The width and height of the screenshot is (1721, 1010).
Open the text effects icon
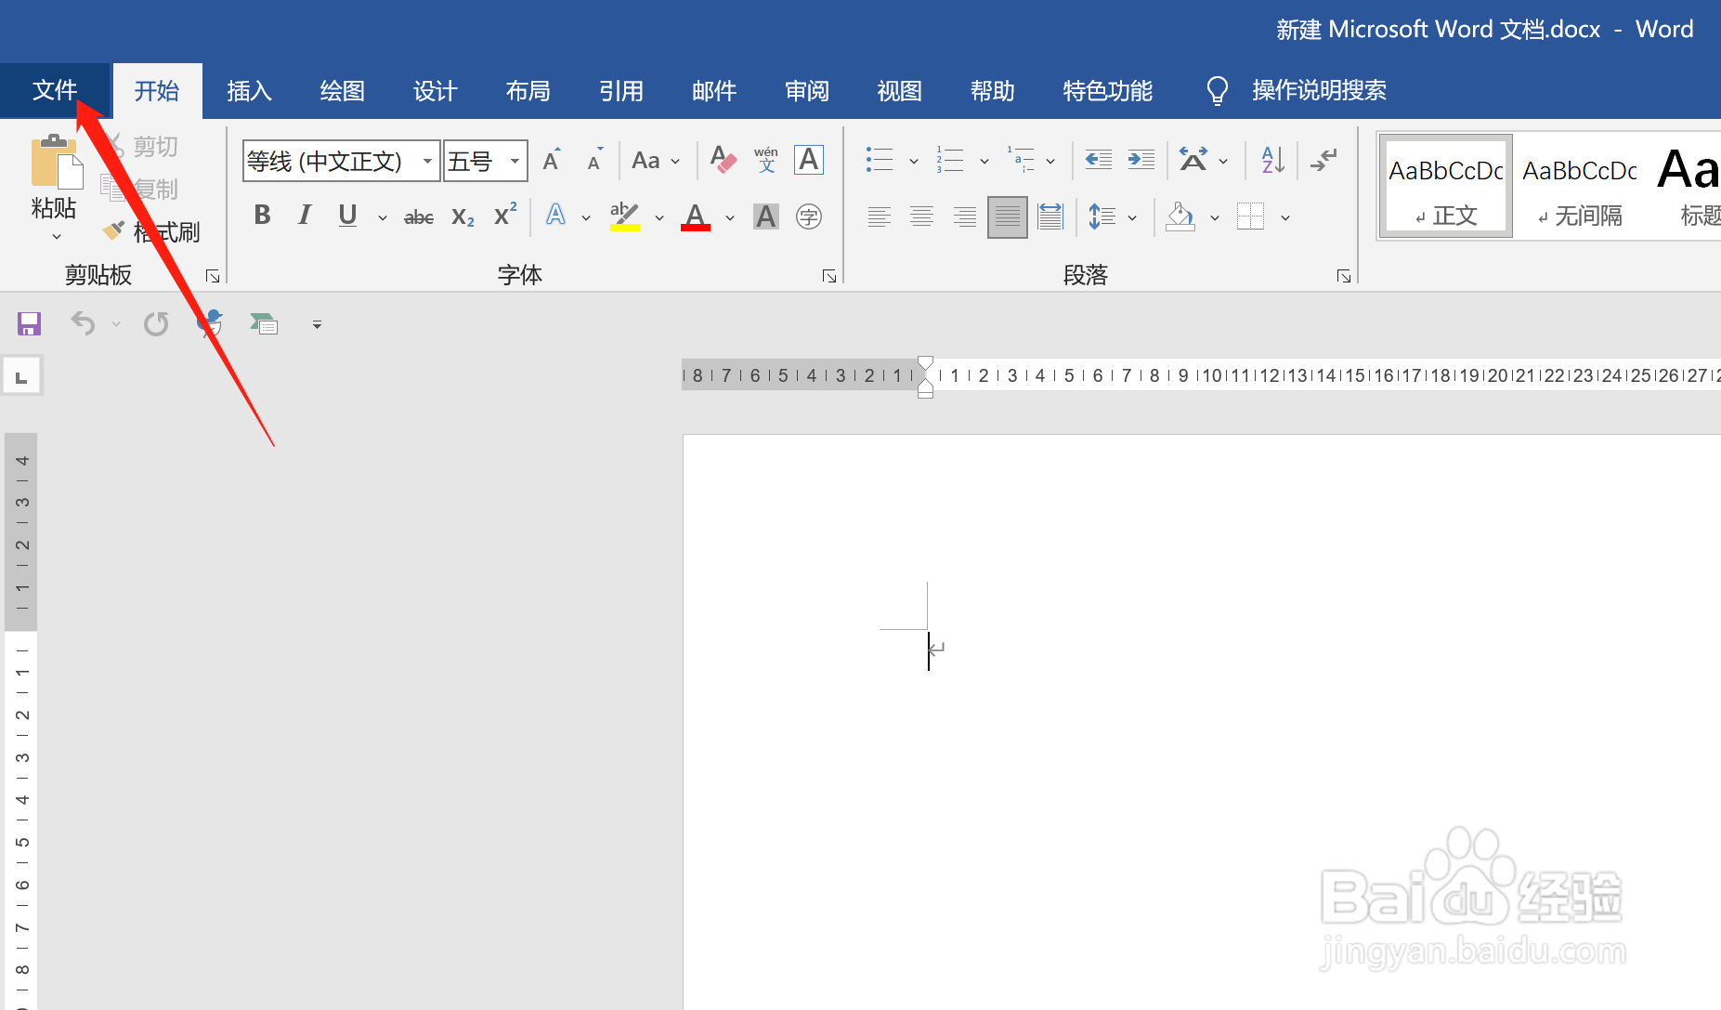[x=555, y=216]
